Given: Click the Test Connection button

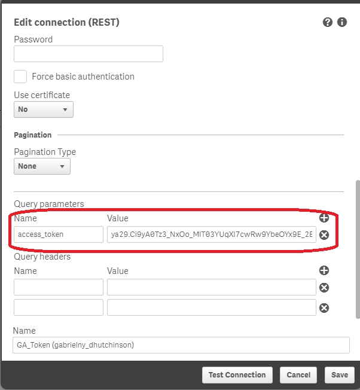Looking at the screenshot, I should tap(237, 375).
